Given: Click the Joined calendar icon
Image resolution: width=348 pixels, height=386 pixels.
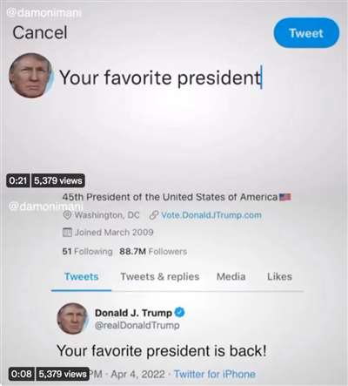Looking at the screenshot, I should (x=67, y=233).
